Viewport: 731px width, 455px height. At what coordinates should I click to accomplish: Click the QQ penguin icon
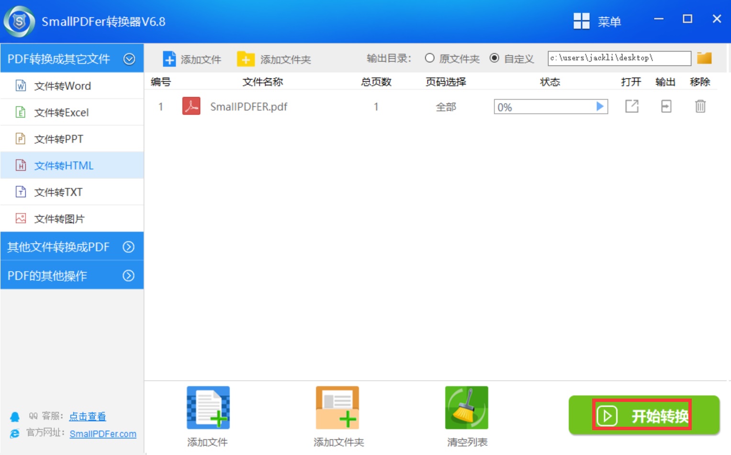click(x=15, y=417)
